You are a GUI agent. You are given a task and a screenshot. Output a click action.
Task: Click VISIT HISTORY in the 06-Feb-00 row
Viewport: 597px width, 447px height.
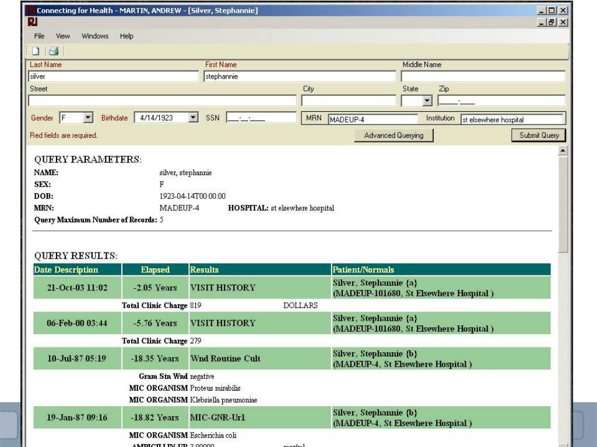tap(223, 323)
